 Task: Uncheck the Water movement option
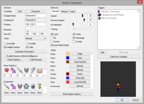coord(74,34)
